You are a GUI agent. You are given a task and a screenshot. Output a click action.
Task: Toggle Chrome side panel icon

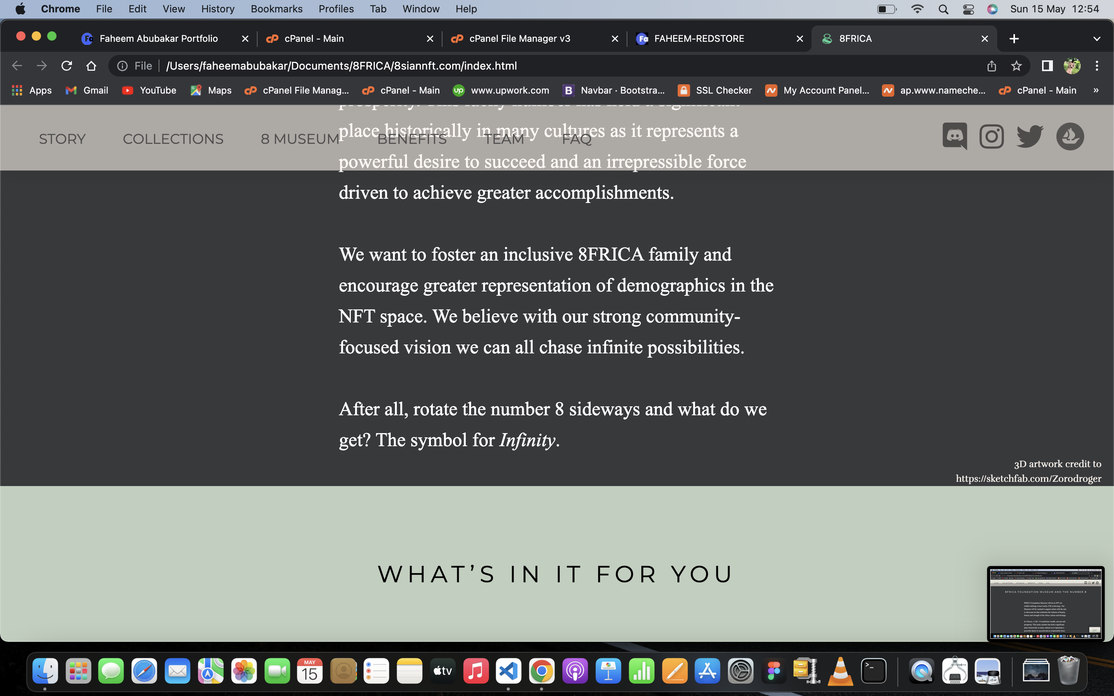point(1047,66)
